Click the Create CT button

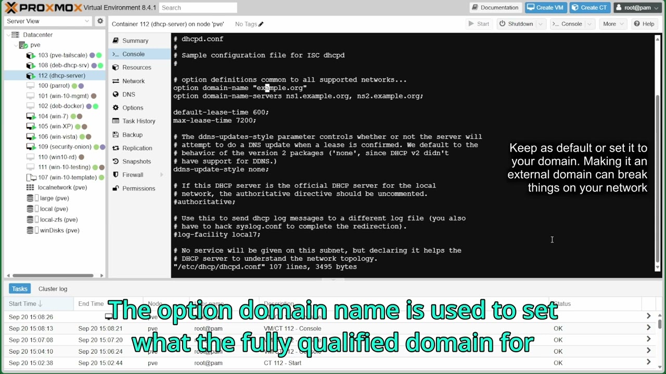click(x=590, y=8)
